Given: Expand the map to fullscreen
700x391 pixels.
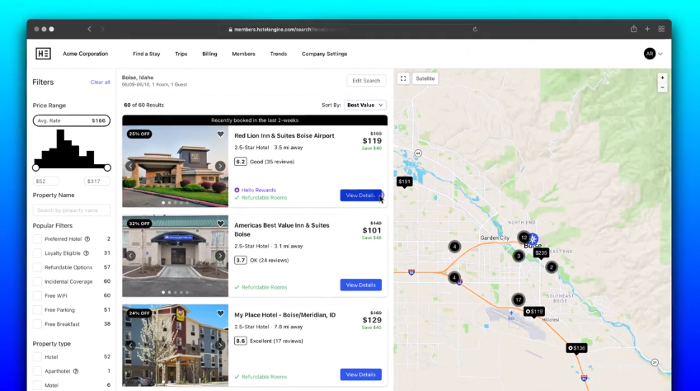Looking at the screenshot, I should 403,78.
